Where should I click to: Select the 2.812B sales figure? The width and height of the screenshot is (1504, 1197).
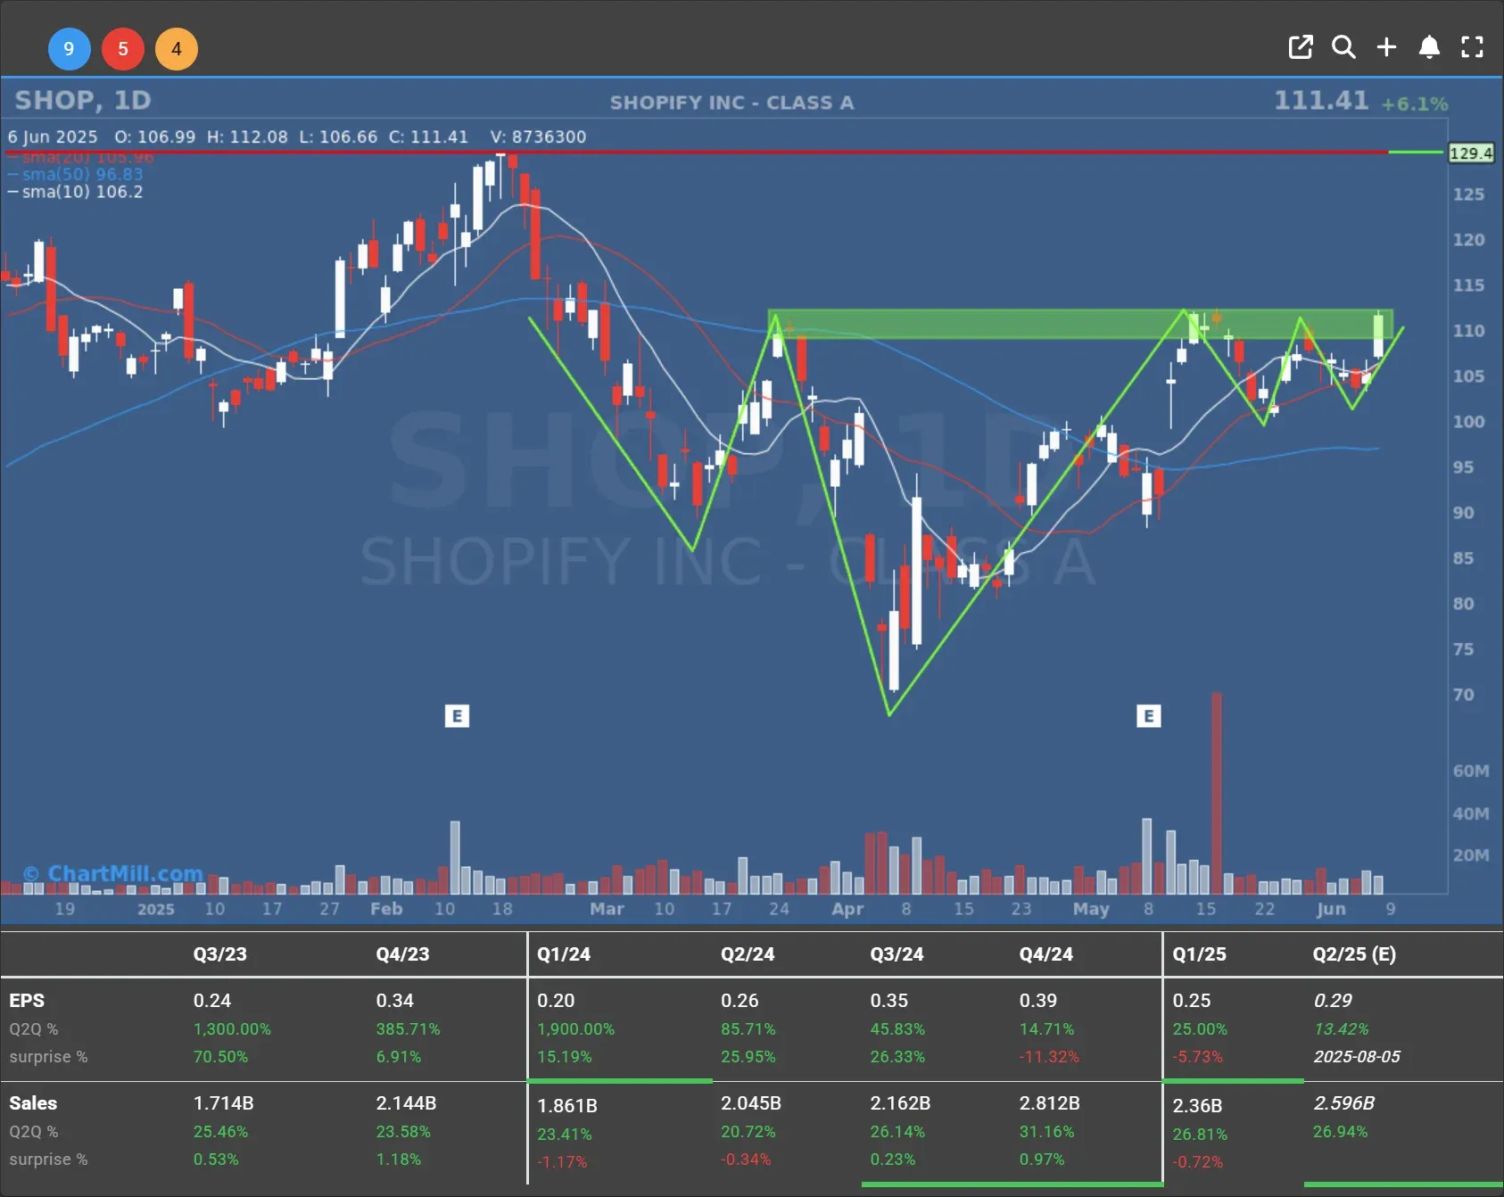click(1050, 1103)
